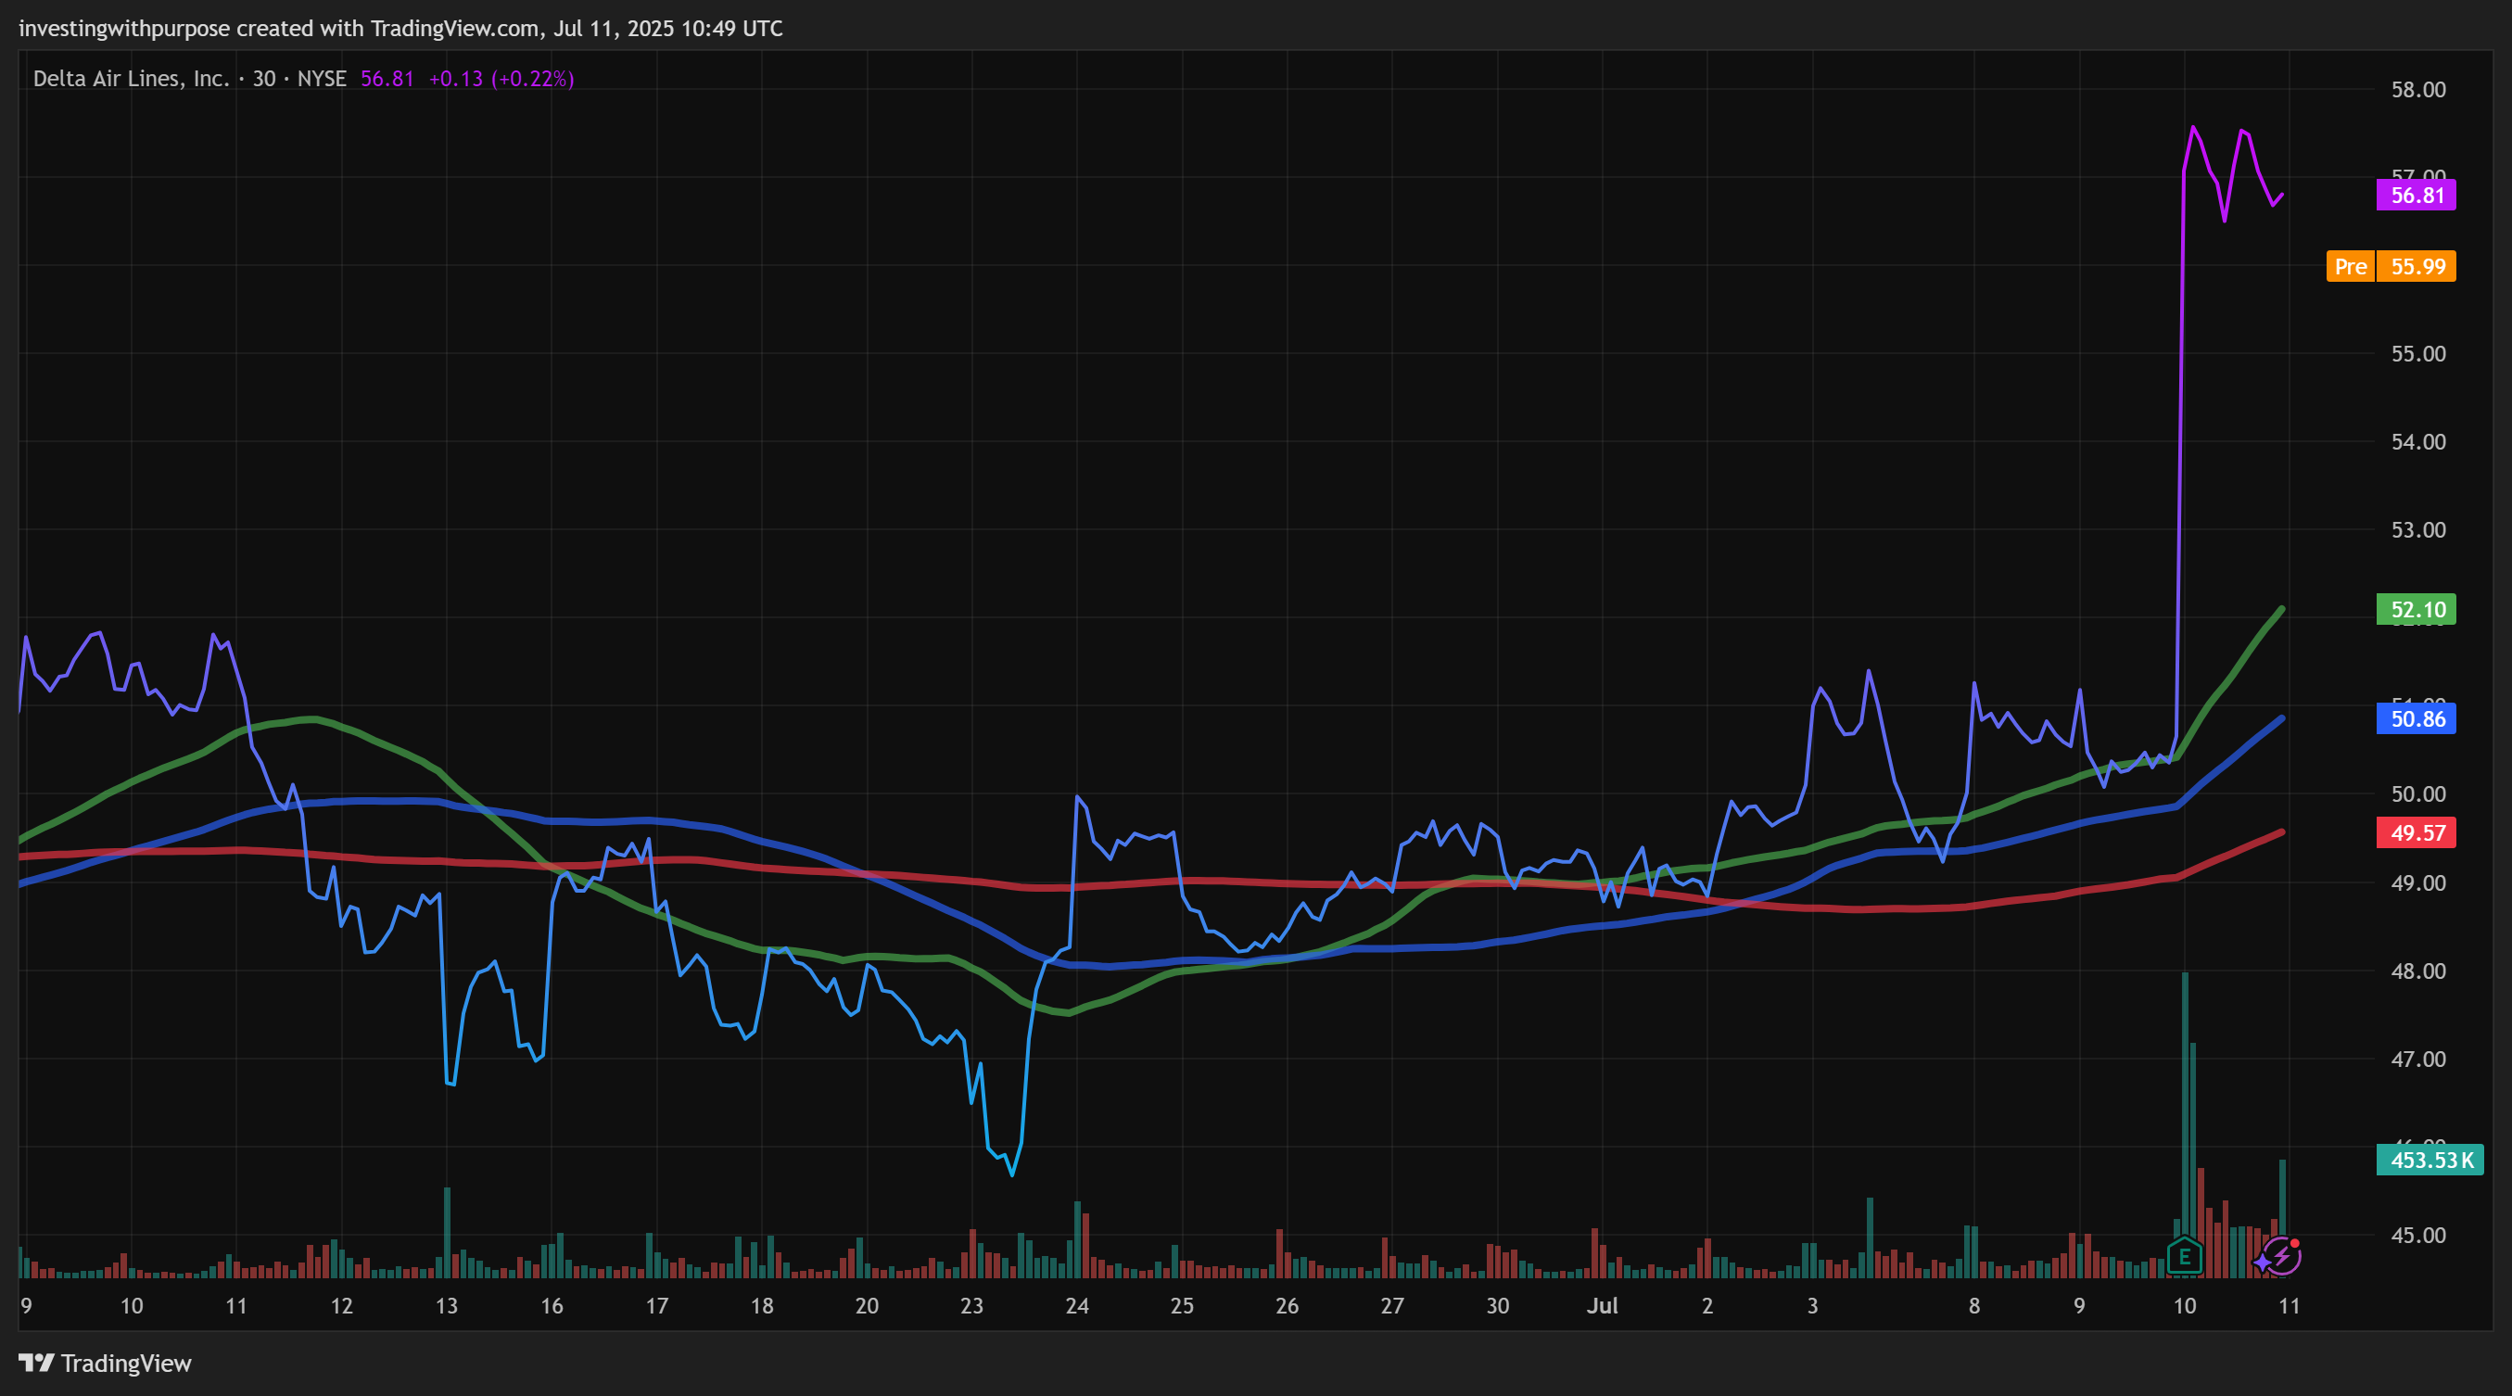Click the TradingView text at bottom left

pos(126,1363)
